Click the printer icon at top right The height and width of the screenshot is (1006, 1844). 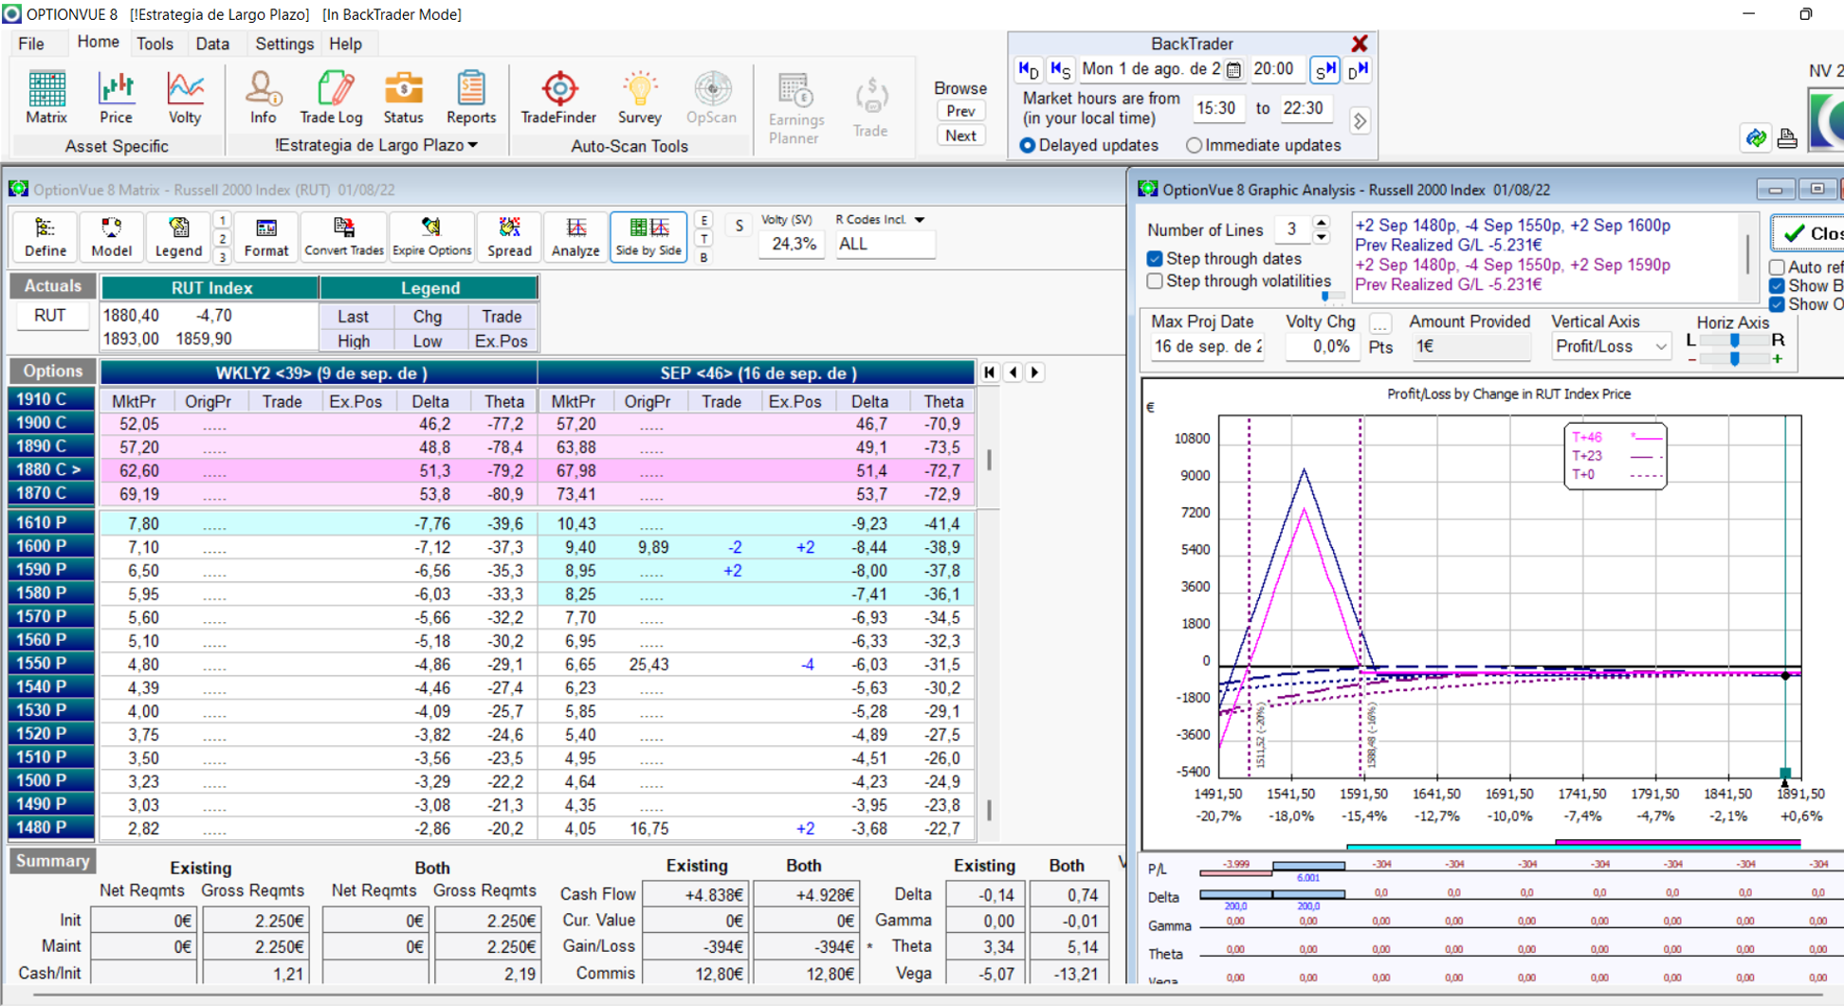point(1787,138)
